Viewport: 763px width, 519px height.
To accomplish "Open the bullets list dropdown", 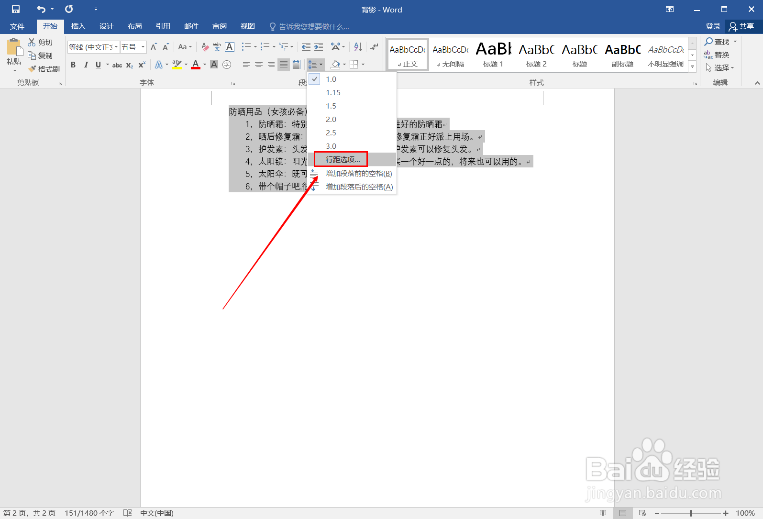I will (x=255, y=47).
